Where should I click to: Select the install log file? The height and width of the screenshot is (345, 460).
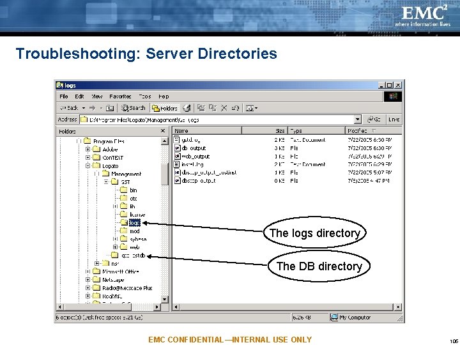click(x=188, y=164)
